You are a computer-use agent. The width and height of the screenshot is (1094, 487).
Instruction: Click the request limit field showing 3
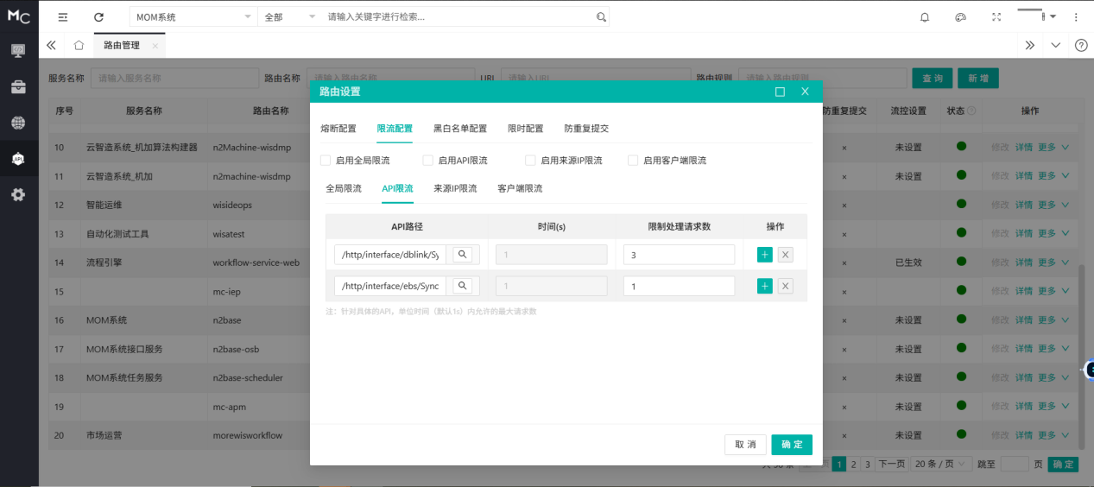pos(679,255)
